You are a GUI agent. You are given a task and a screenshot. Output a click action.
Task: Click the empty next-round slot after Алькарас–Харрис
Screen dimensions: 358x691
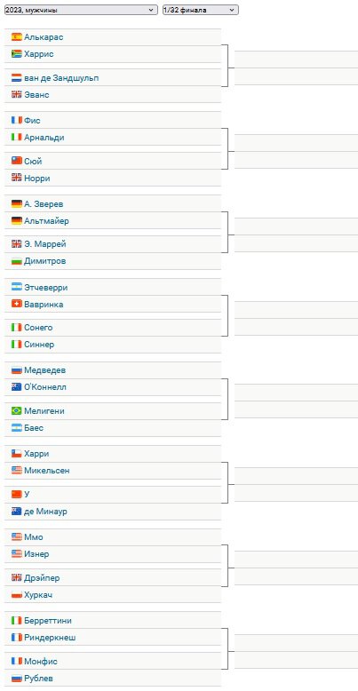click(296, 60)
